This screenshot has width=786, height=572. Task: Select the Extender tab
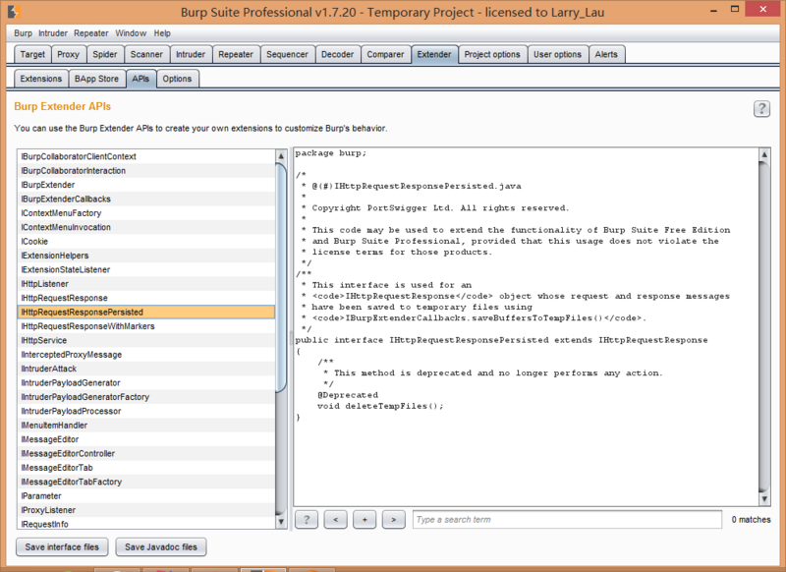(x=434, y=54)
